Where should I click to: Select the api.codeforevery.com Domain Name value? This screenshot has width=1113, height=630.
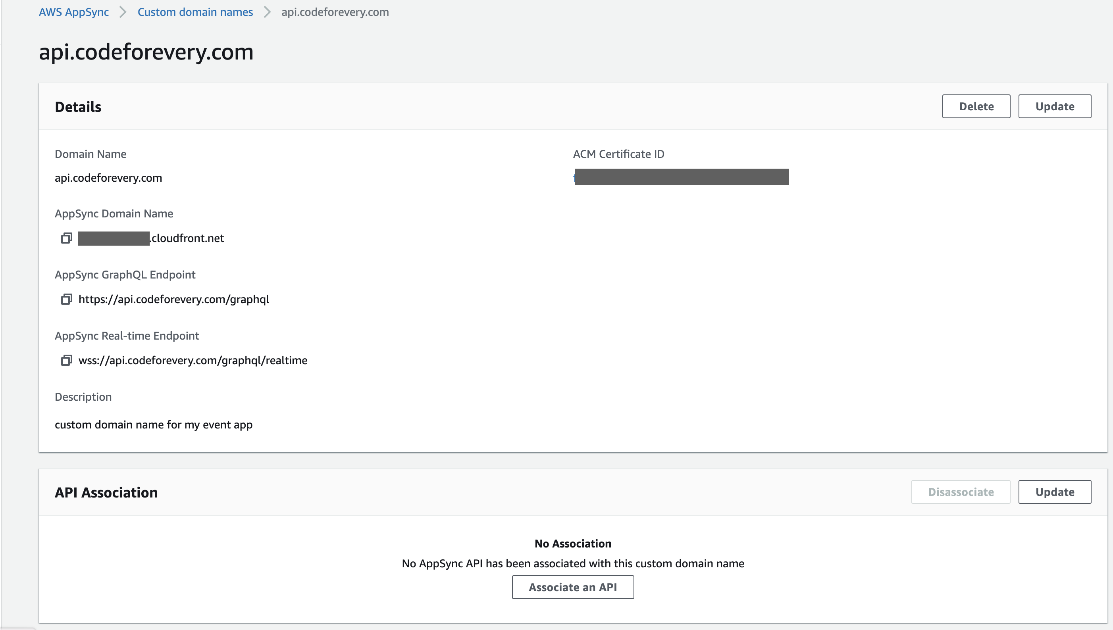[x=108, y=178]
